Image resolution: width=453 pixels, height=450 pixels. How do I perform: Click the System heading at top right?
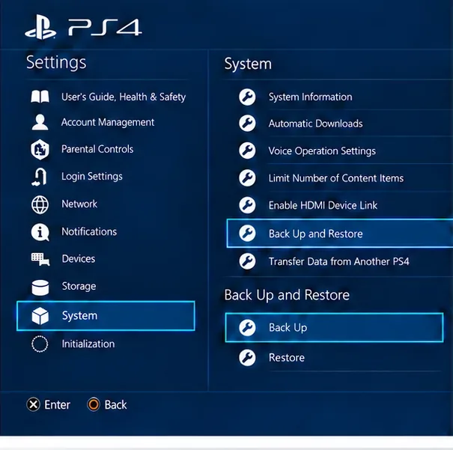tap(248, 64)
